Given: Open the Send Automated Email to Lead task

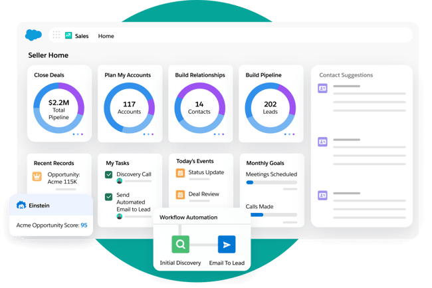Looking at the screenshot, I should (134, 202).
